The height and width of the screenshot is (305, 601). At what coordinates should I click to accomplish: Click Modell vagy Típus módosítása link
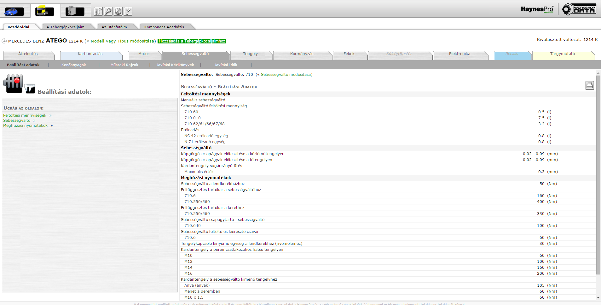pyautogui.click(x=122, y=41)
